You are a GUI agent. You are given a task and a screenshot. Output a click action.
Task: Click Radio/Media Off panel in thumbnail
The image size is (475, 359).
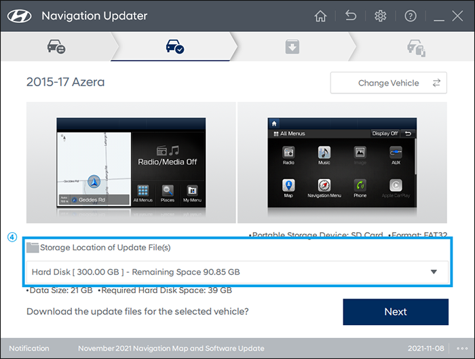click(x=168, y=156)
